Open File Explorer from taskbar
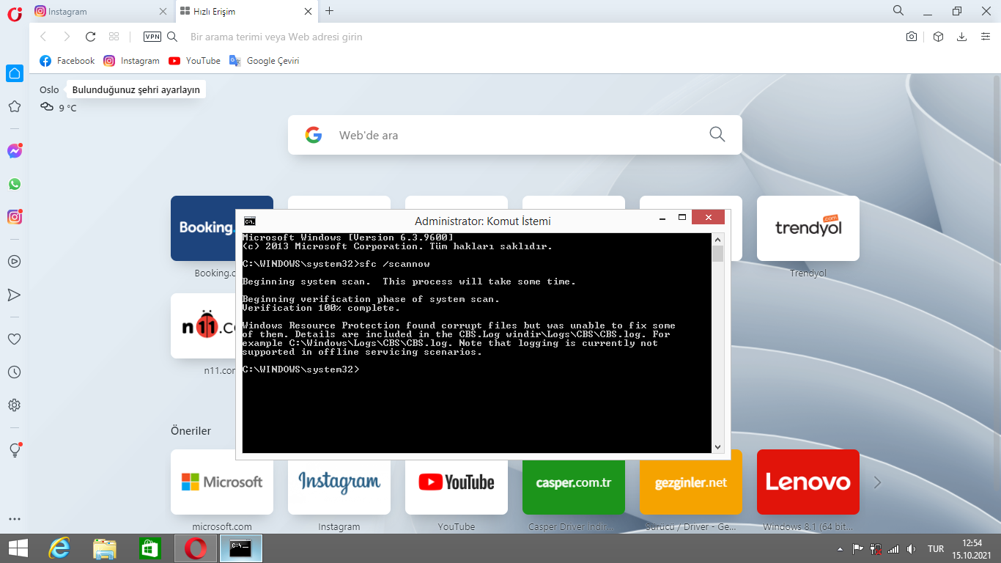Viewport: 1001px width, 563px height. tap(105, 548)
